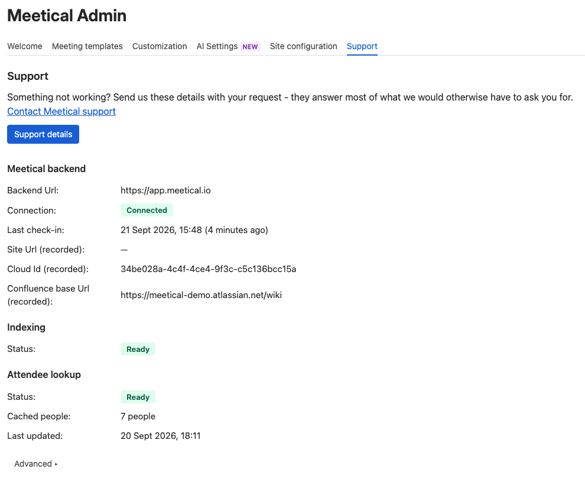
Task: Switch to Meeting templates tab
Action: 87,46
